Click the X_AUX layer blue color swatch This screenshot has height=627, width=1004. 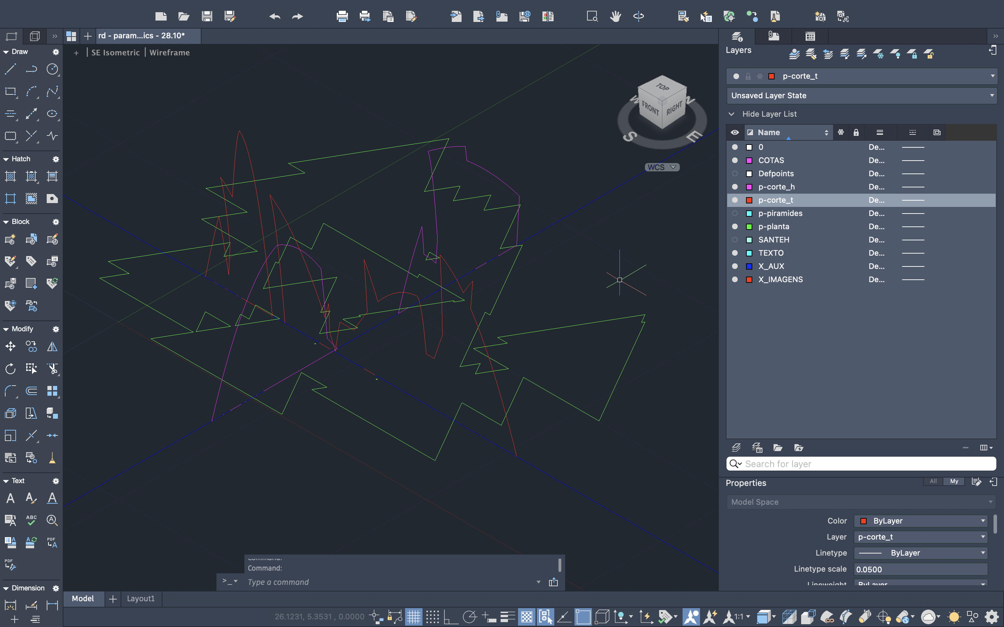coord(749,266)
